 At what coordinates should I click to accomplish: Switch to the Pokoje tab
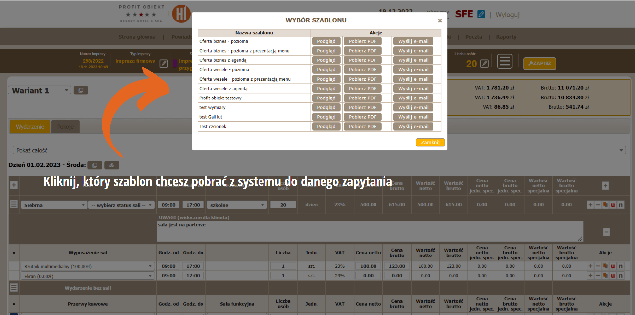click(x=65, y=127)
